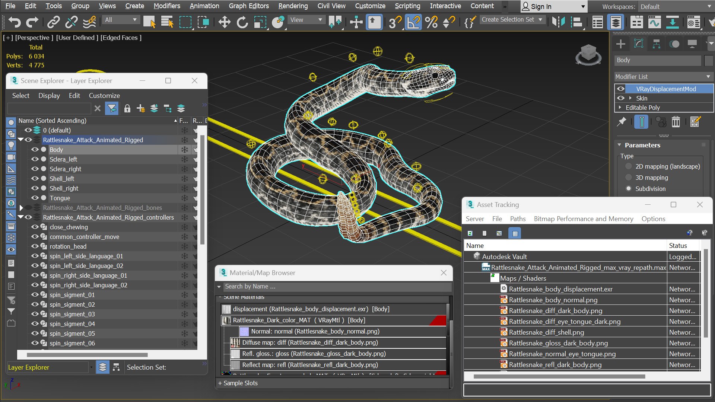Image resolution: width=715 pixels, height=402 pixels.
Task: Choose the Select Object tool
Action: [x=149, y=22]
